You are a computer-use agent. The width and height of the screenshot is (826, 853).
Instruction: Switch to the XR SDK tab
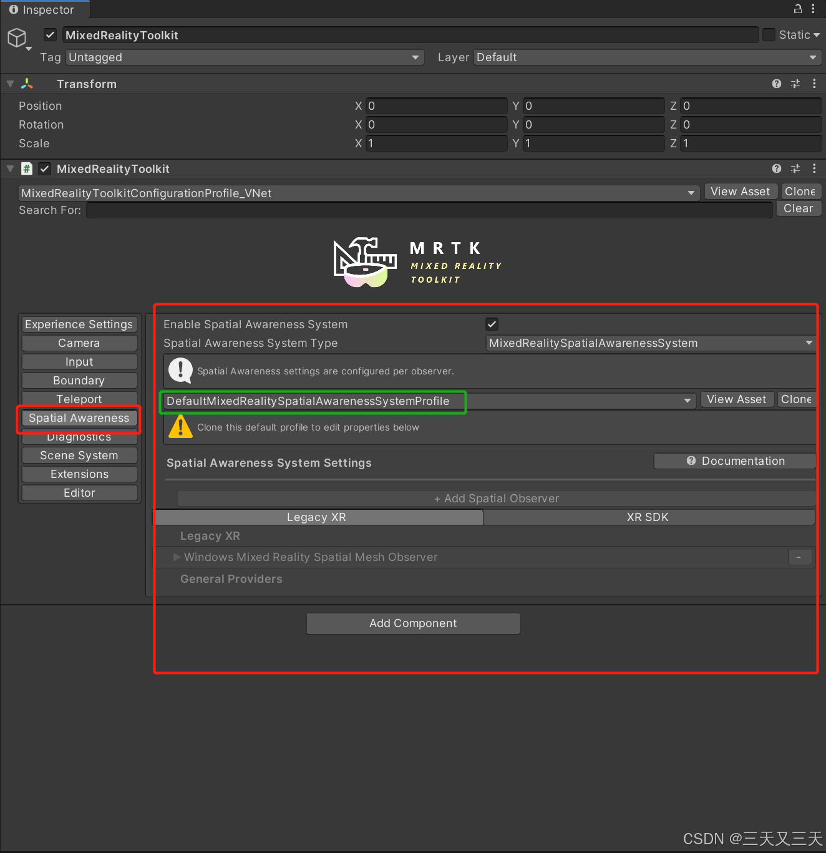pos(649,517)
